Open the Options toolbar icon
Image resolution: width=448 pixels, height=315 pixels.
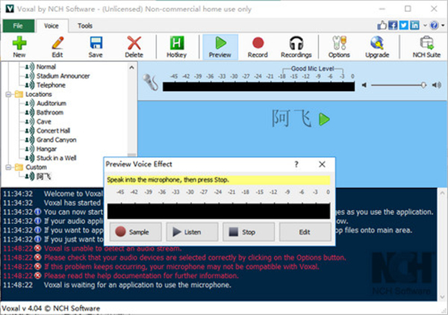(338, 46)
